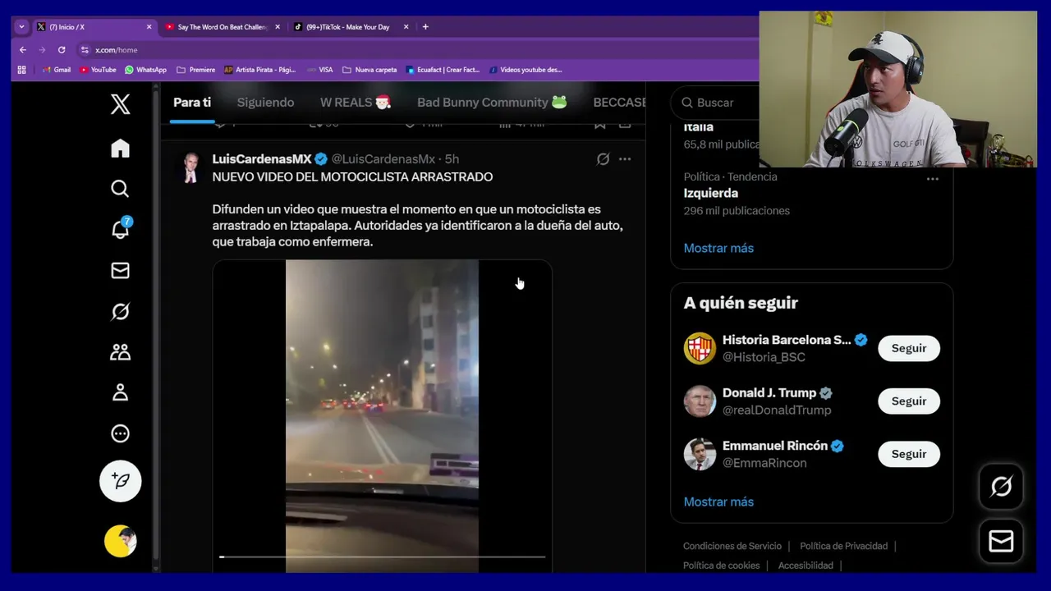This screenshot has height=591, width=1051.
Task: Play the motorcyclist video
Action: point(382,416)
